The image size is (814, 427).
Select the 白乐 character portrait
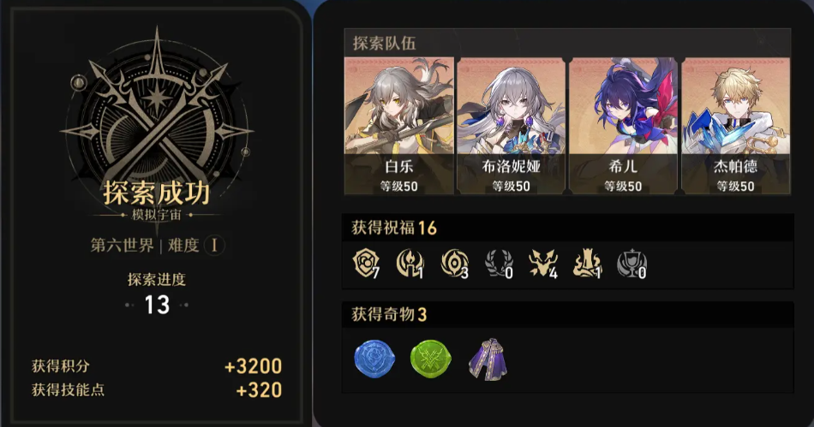[399, 126]
